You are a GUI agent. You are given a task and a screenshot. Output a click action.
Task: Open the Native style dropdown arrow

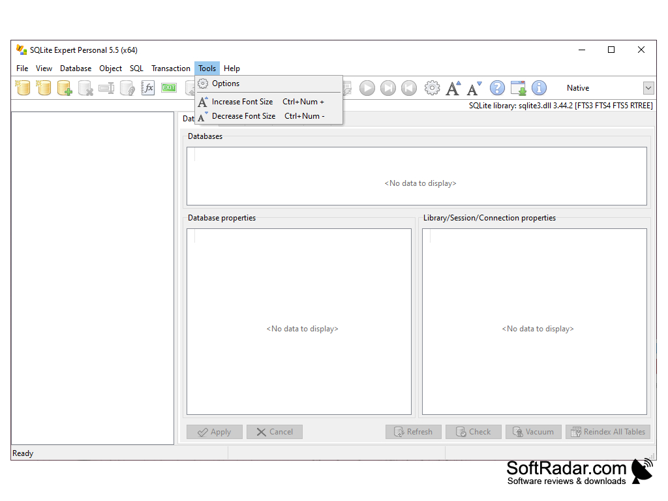(648, 88)
